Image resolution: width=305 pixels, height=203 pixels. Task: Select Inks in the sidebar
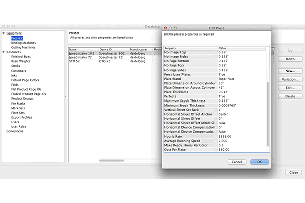tap(14, 76)
